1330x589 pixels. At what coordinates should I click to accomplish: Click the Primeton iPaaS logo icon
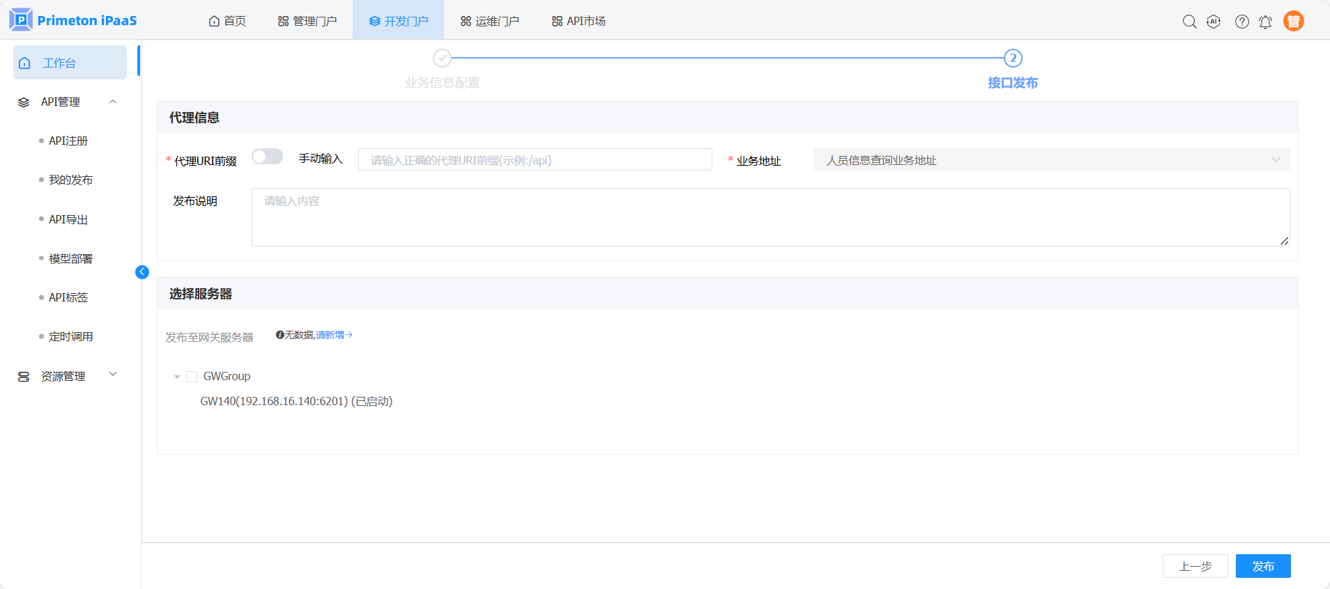point(21,20)
